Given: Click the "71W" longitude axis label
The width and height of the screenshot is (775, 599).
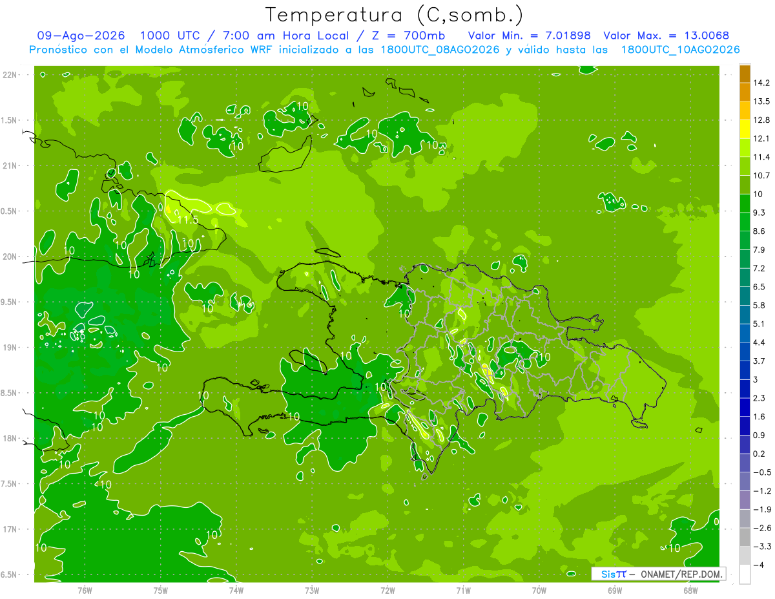Looking at the screenshot, I should [x=463, y=590].
